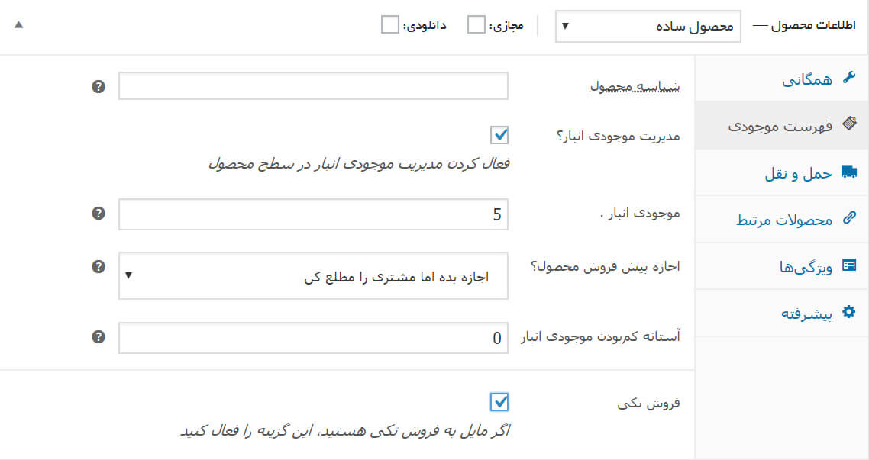
Task: Open the محصولات مرتبط tab
Action: click(x=781, y=219)
